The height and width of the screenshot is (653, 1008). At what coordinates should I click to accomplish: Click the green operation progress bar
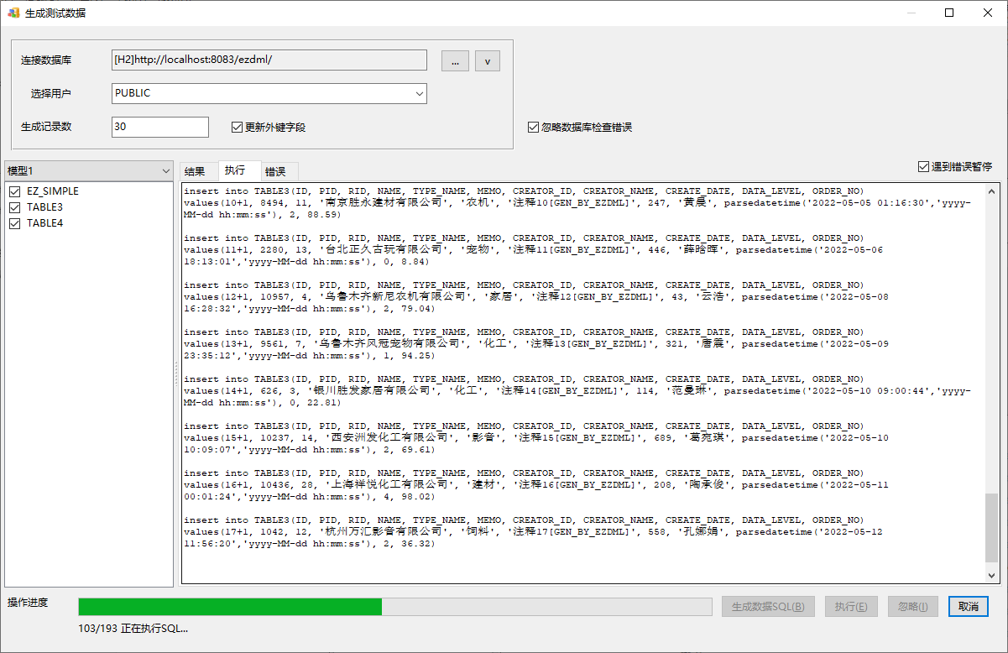(395, 607)
